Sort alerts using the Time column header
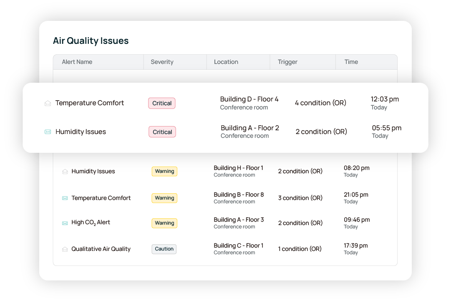 click(x=351, y=62)
